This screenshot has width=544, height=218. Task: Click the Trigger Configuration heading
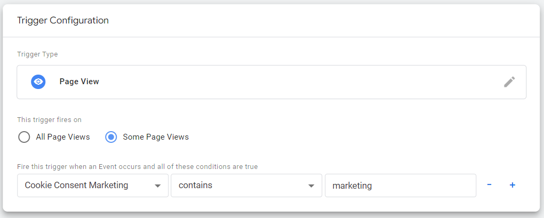pos(63,20)
